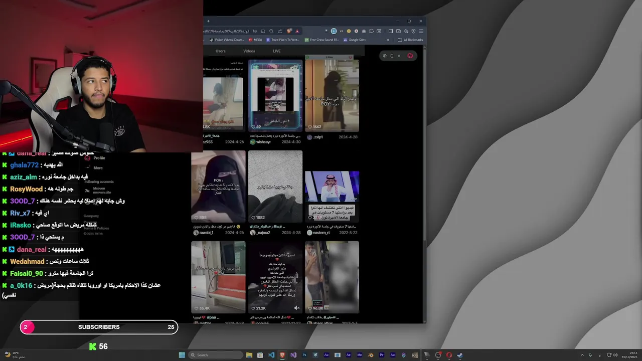The image size is (642, 361).
Task: Switch to the LIVE search tab
Action: [x=277, y=51]
